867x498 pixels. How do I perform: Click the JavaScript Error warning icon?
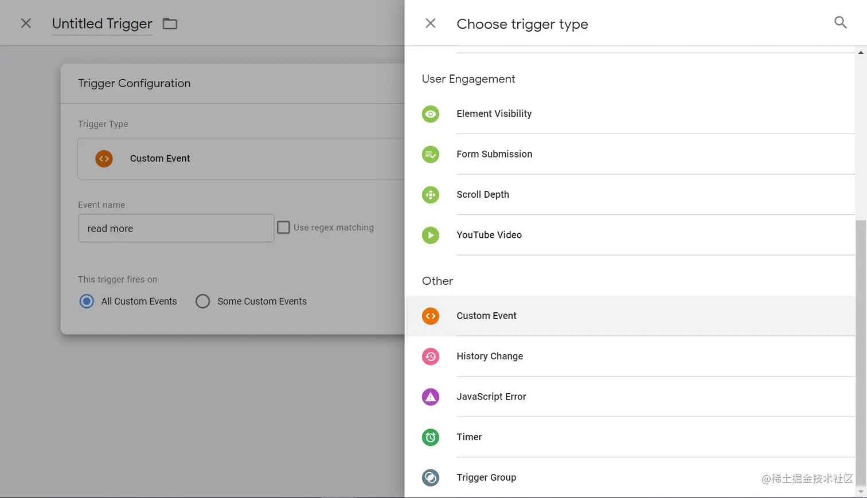[x=431, y=397]
